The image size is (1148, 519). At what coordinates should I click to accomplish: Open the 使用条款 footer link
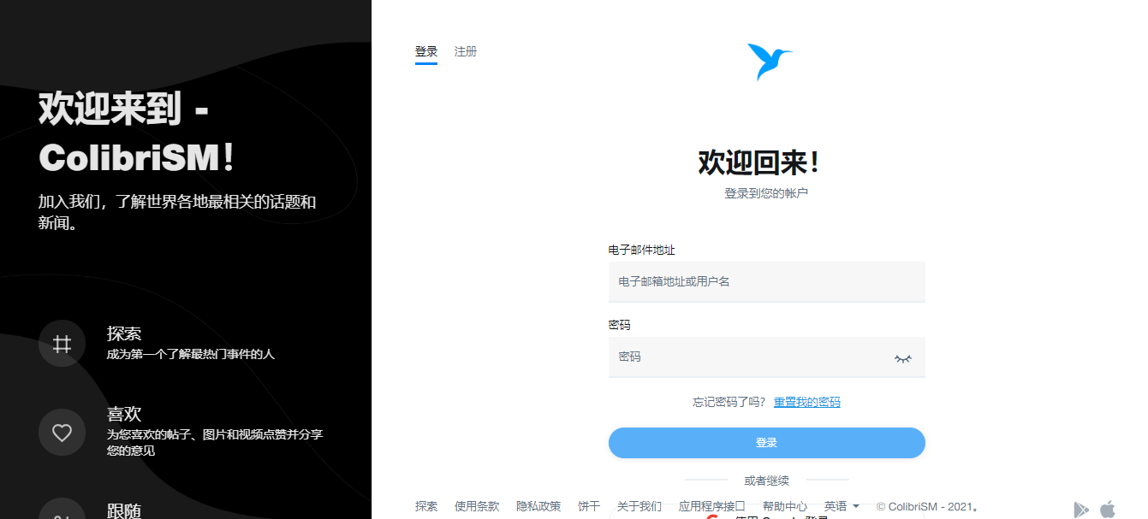coord(477,506)
